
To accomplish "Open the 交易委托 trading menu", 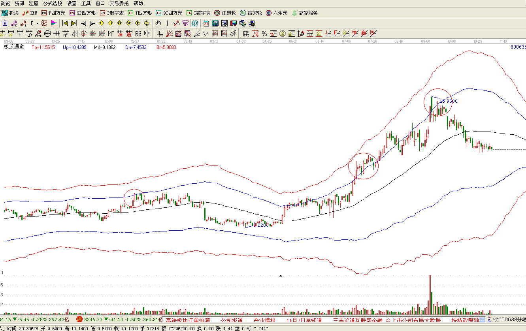I will (119, 3).
